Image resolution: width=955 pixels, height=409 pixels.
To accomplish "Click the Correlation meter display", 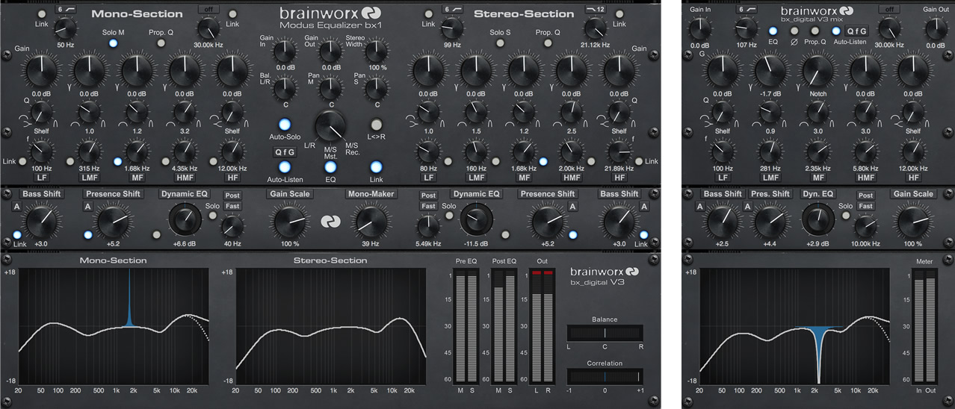I will pyautogui.click(x=605, y=377).
